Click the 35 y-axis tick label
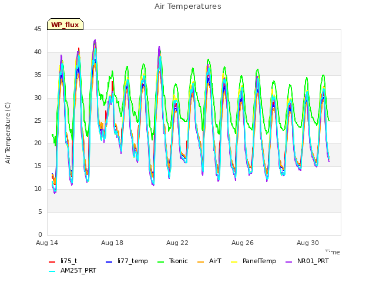Screen dimensions: 376x282 [38, 75]
